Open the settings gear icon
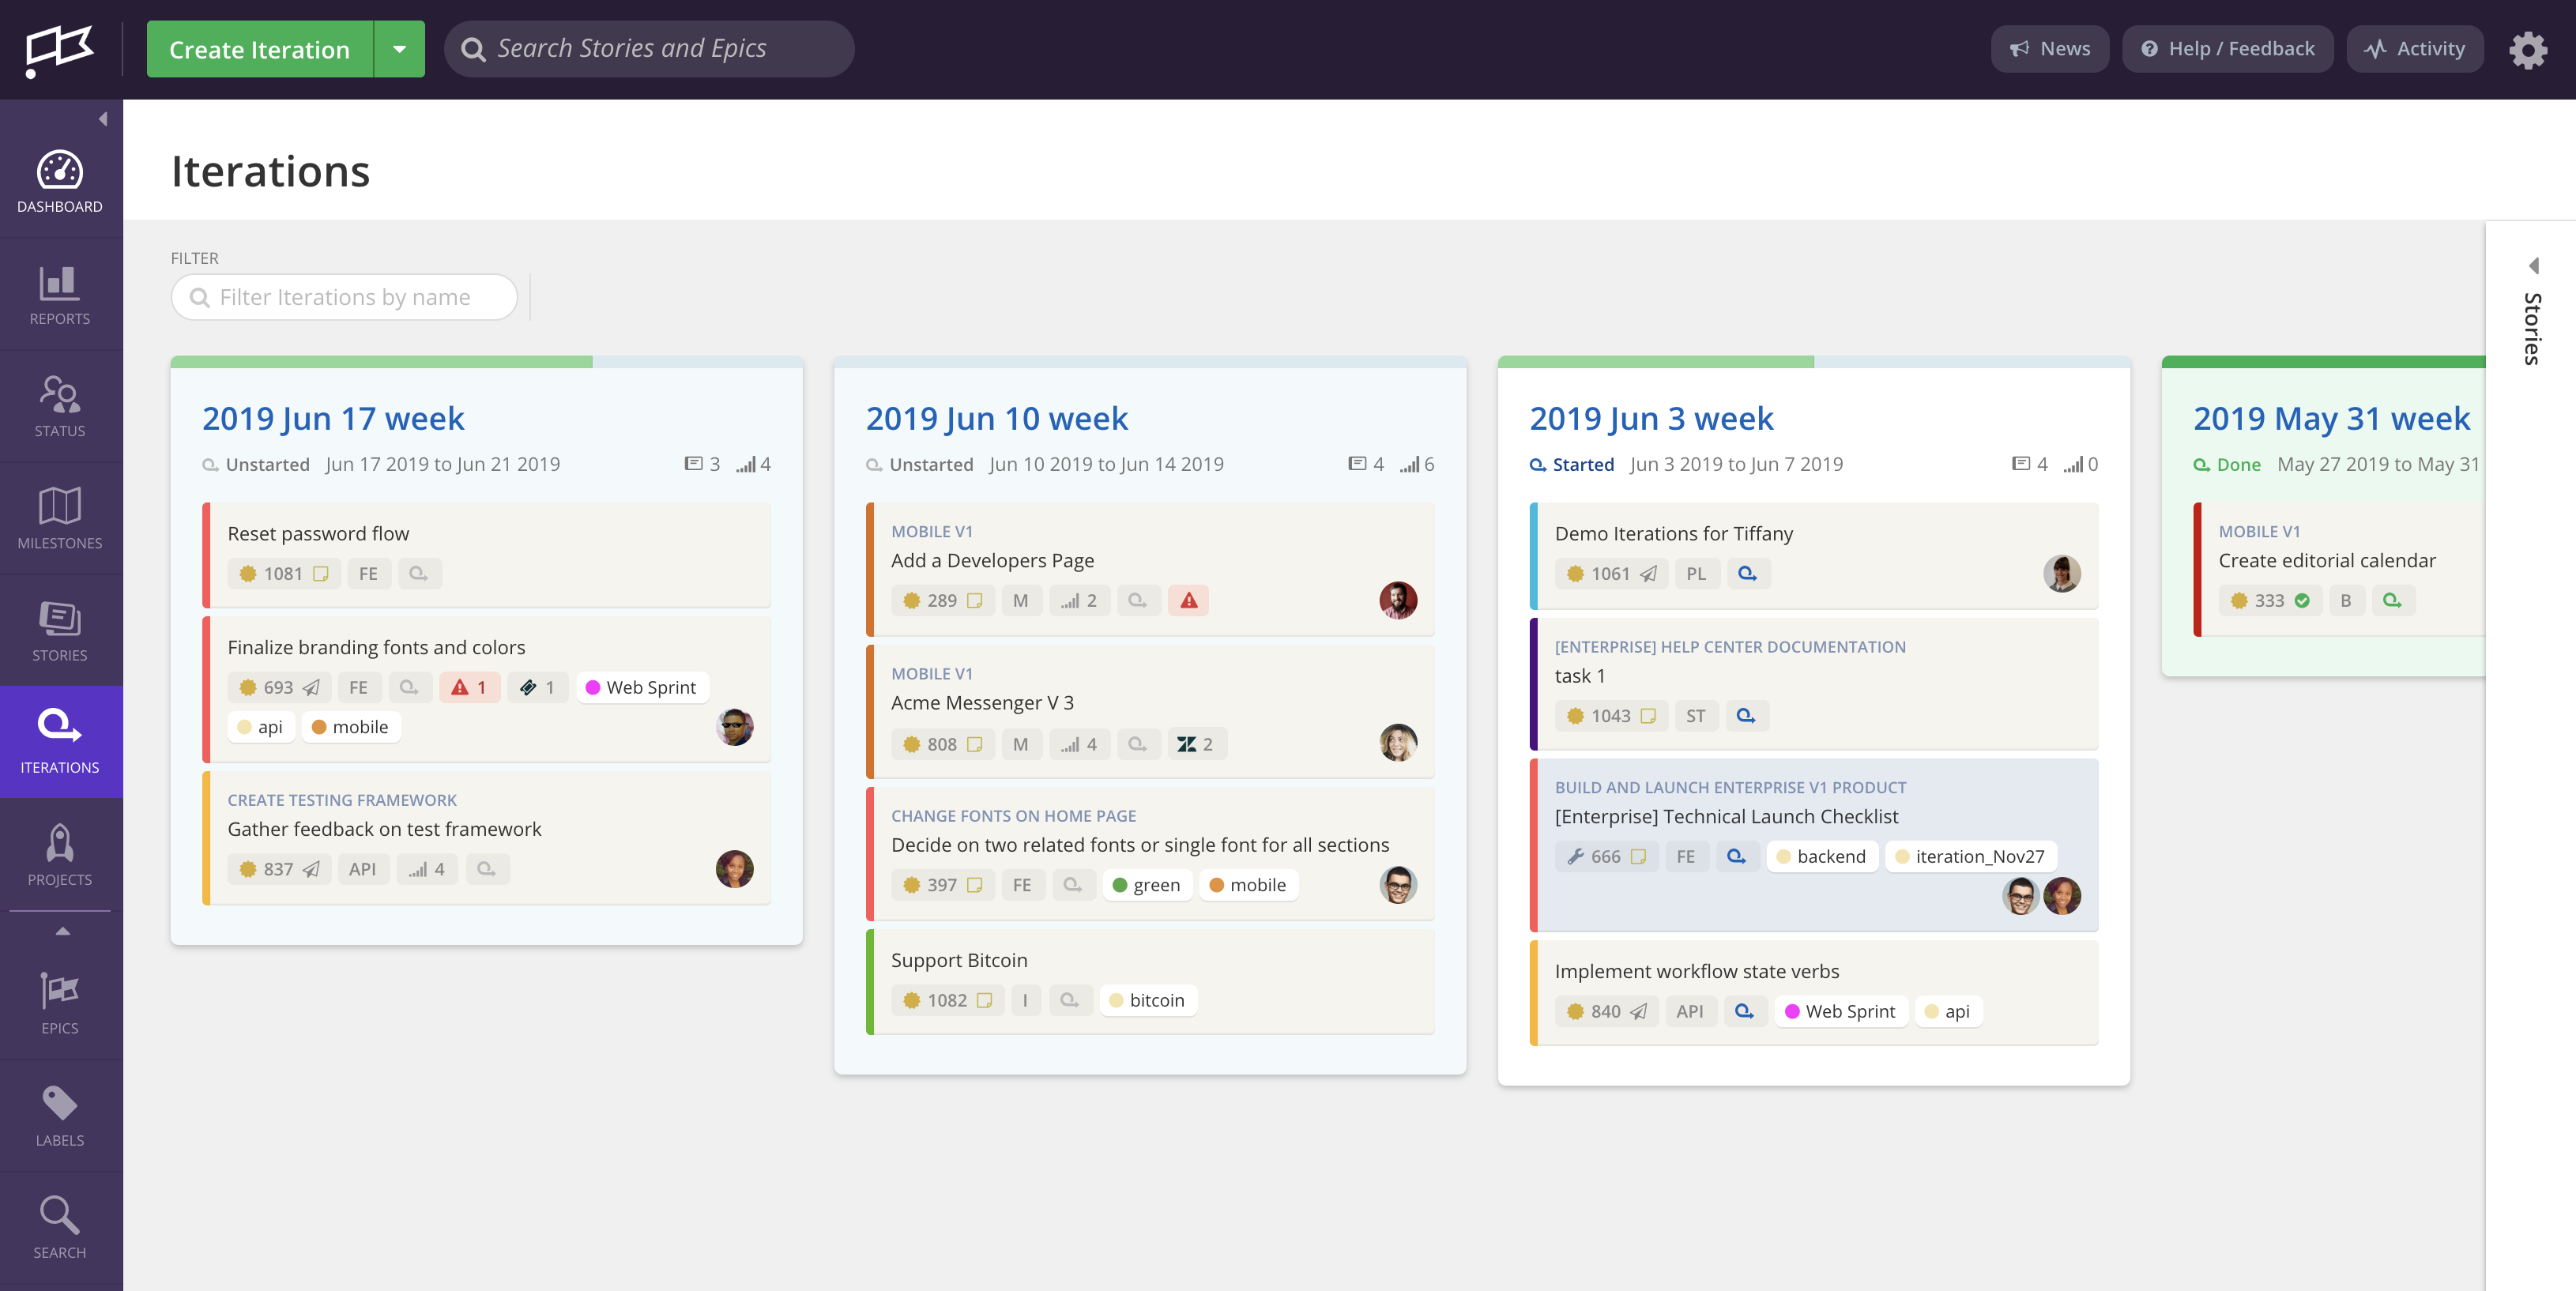The height and width of the screenshot is (1291, 2576). point(2528,49)
